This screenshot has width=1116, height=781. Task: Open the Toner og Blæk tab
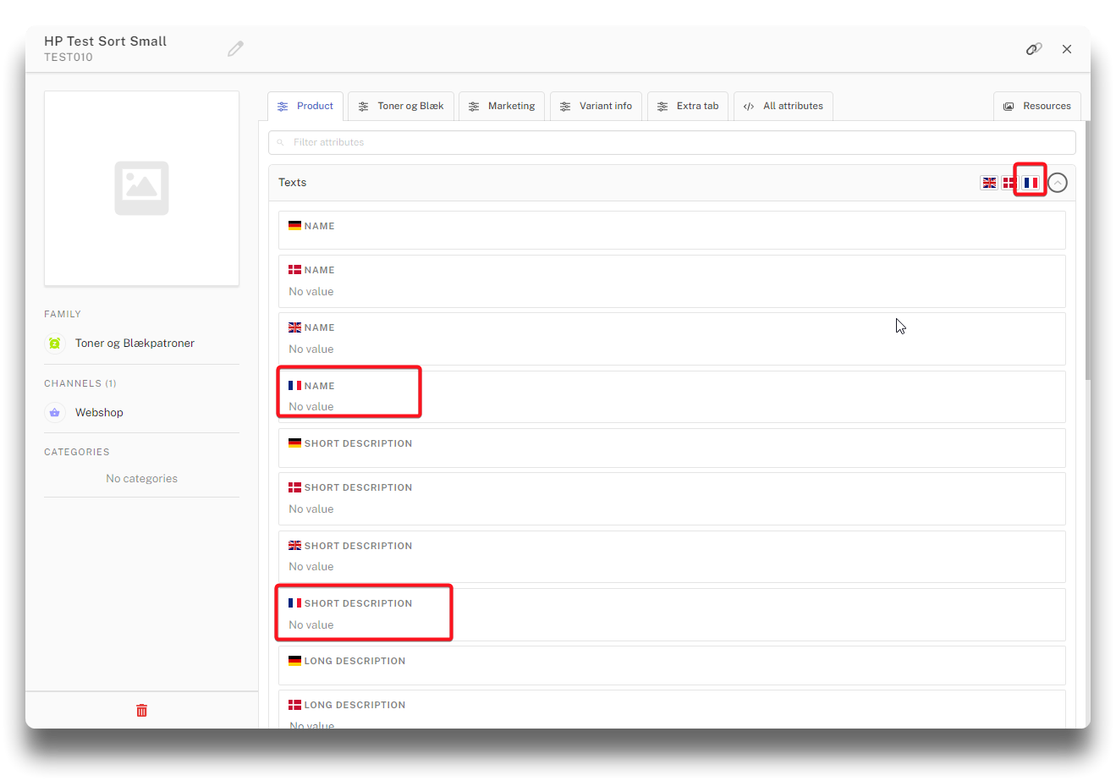tap(401, 106)
